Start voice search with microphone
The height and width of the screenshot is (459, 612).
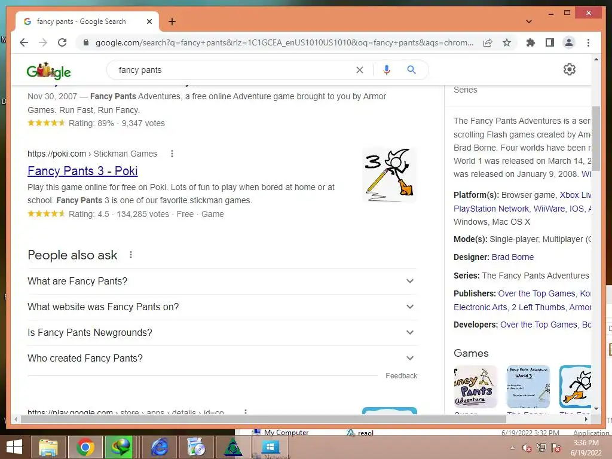point(387,70)
